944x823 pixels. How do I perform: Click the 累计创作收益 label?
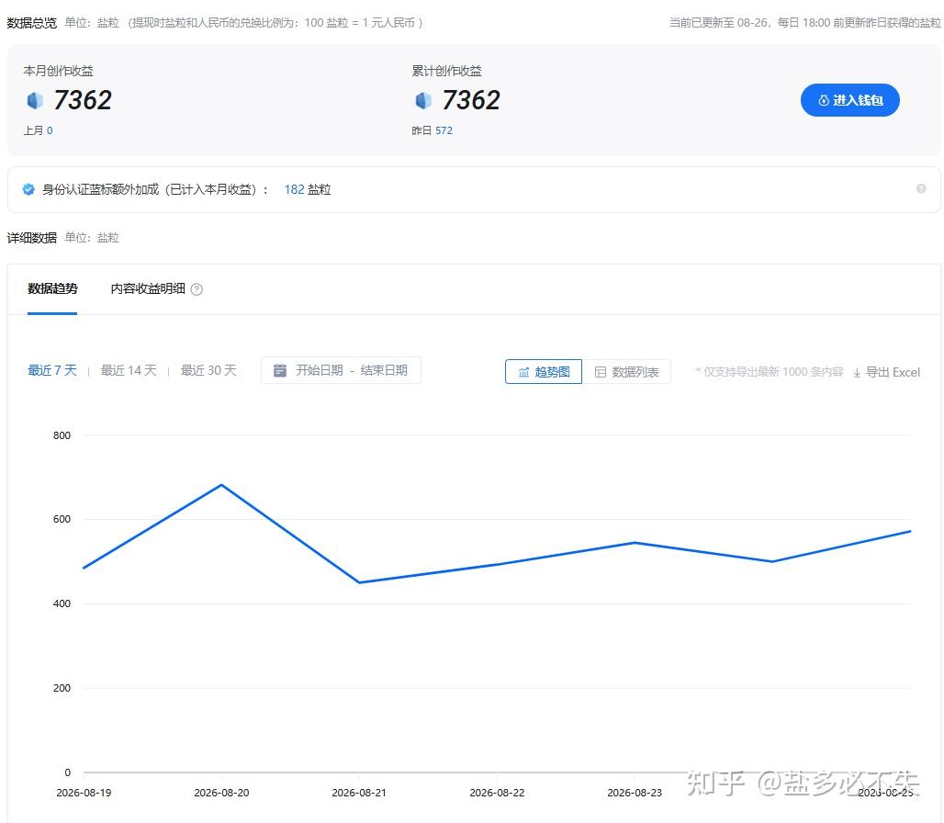(446, 71)
